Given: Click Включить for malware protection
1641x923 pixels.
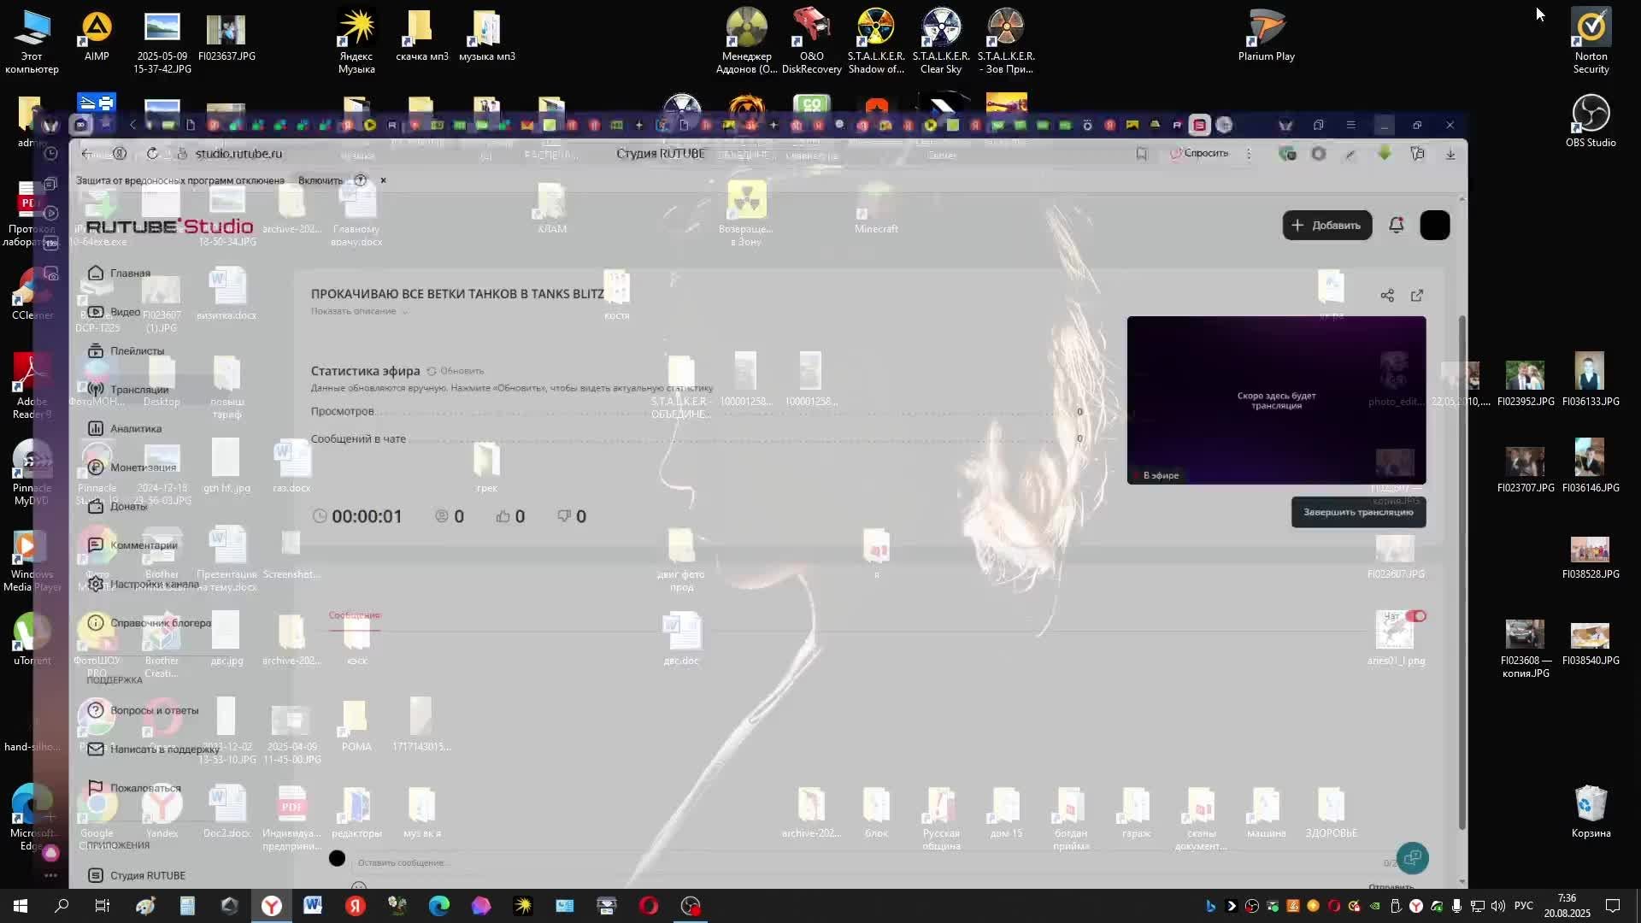Looking at the screenshot, I should coord(320,180).
